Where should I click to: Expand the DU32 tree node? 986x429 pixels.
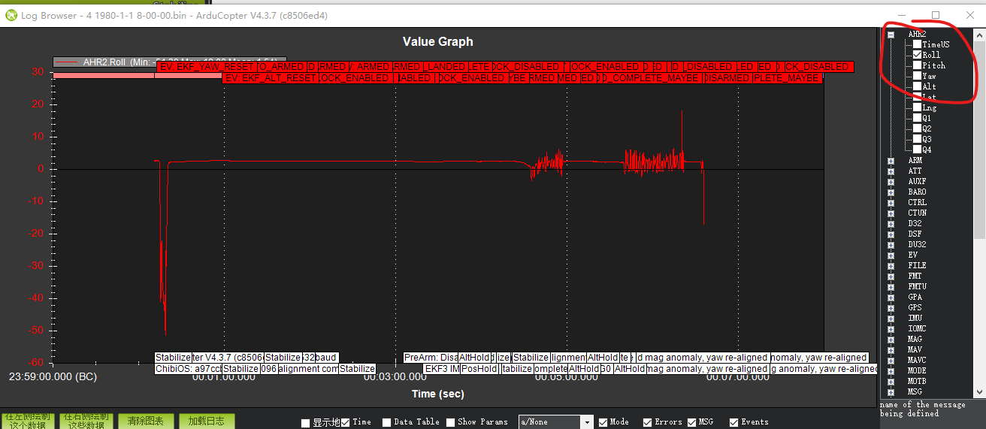click(891, 244)
